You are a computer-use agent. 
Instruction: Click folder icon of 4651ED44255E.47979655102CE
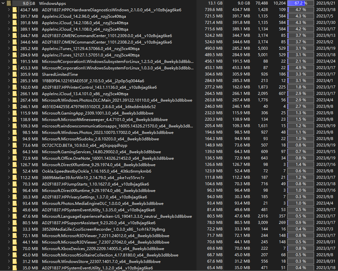click(x=15, y=106)
